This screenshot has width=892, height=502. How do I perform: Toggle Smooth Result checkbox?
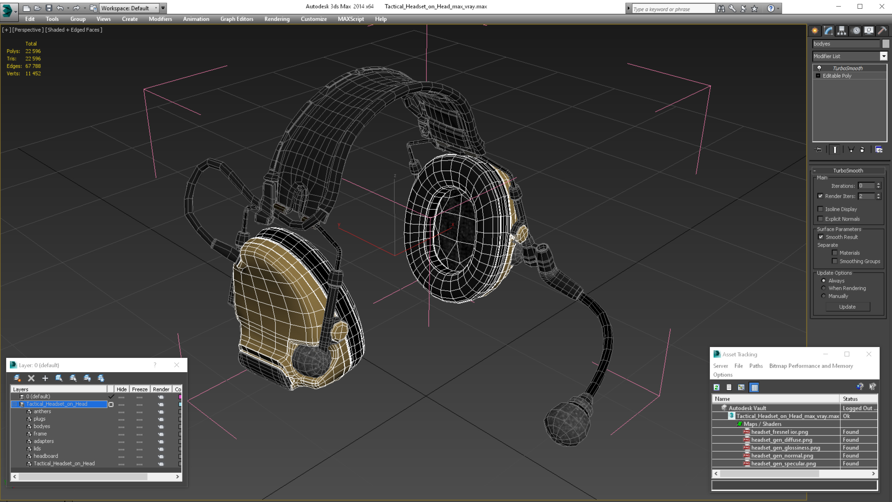coord(821,237)
